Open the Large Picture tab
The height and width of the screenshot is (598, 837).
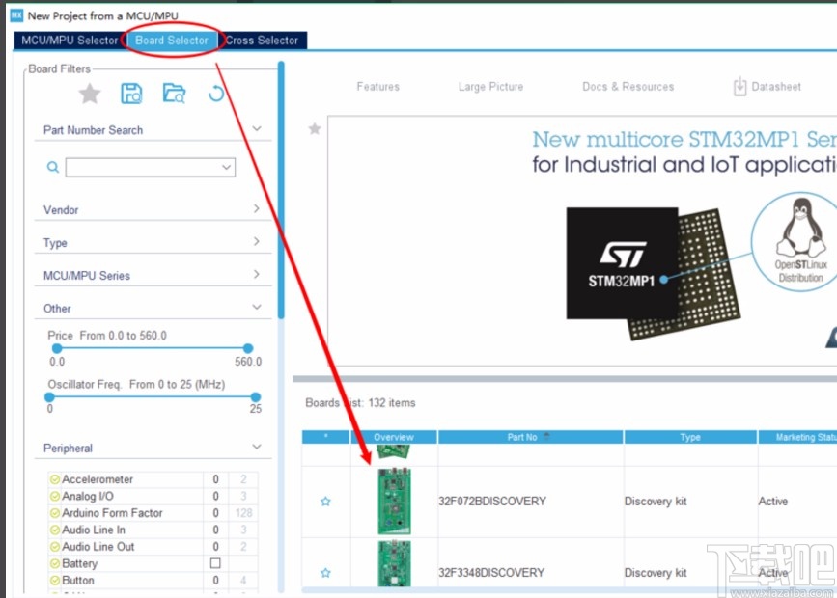(490, 87)
